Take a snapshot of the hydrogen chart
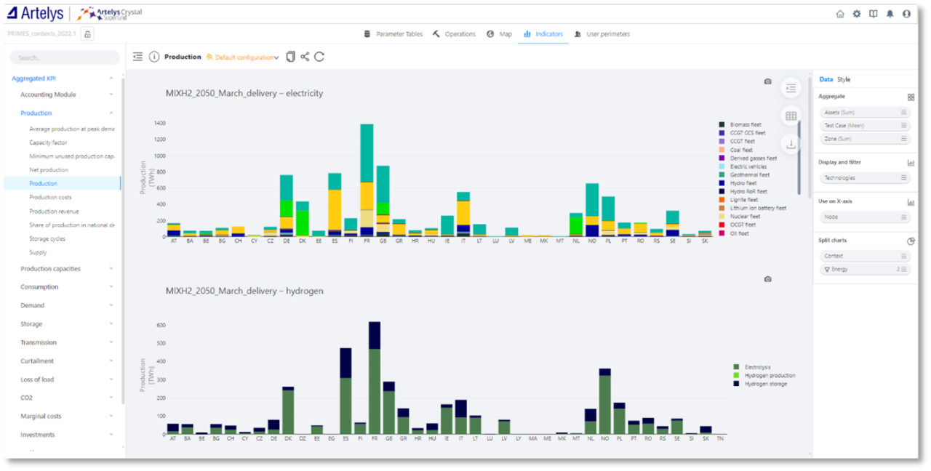Screen dimensions: 931x471 pyautogui.click(x=767, y=279)
